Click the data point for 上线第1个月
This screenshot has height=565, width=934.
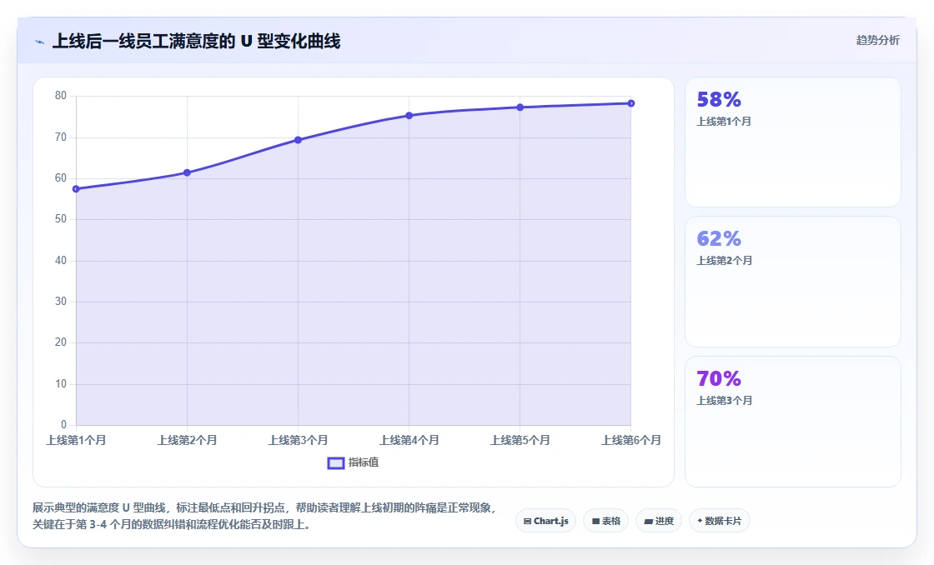tap(76, 188)
